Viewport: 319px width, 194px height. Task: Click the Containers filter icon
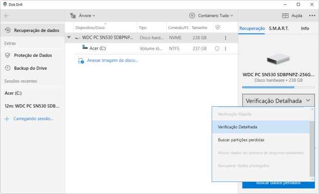coord(192,16)
